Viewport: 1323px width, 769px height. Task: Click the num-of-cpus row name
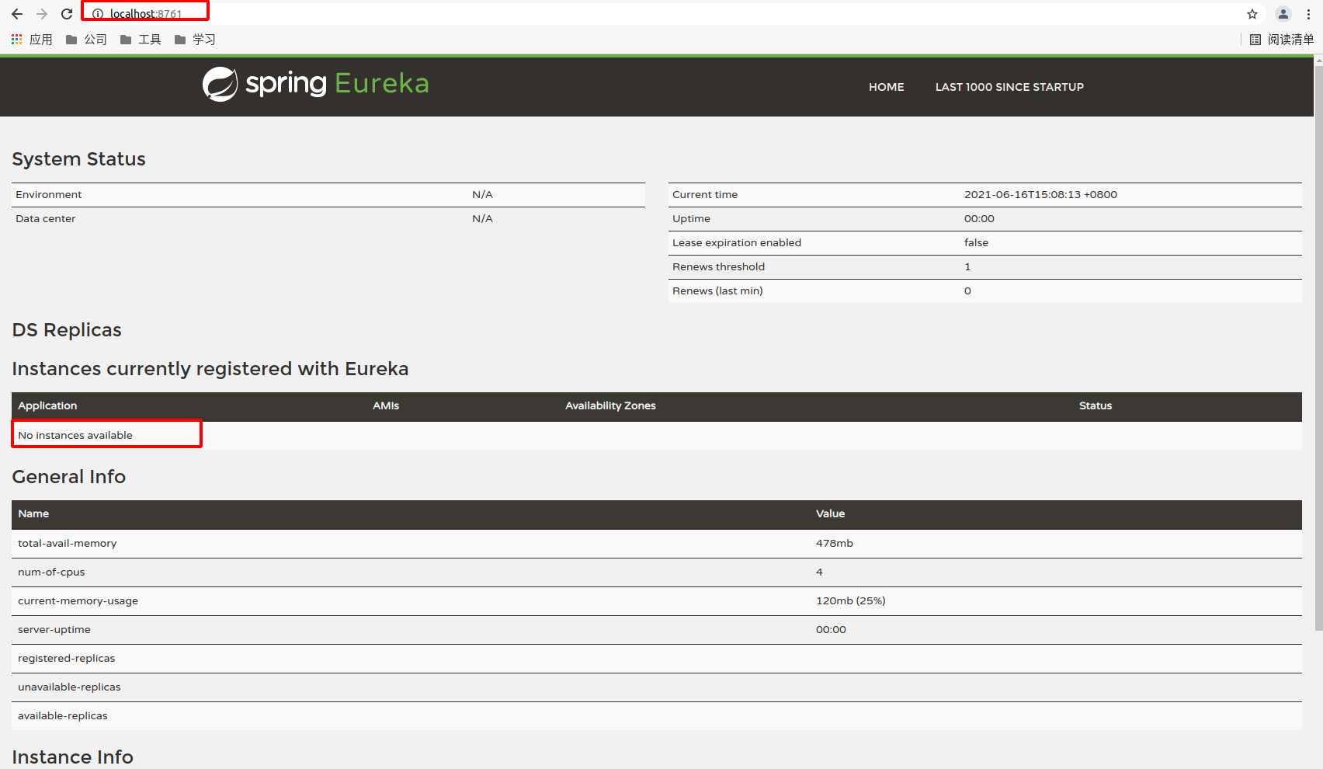coord(51,572)
